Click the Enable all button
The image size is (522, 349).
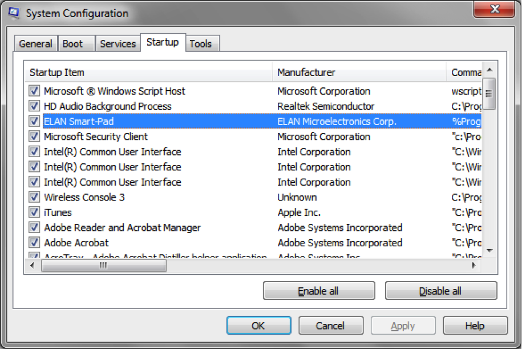coord(318,291)
